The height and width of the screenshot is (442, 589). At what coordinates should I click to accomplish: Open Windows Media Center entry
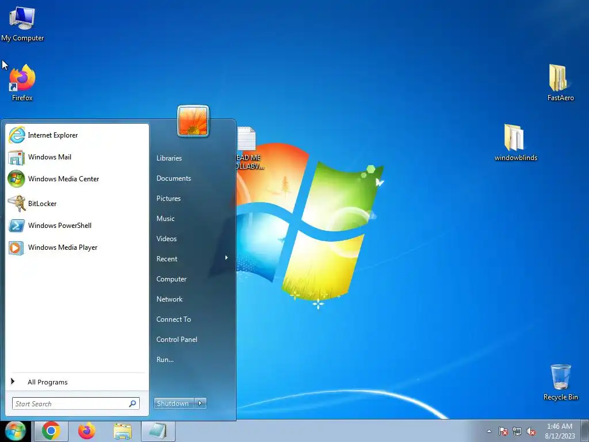[x=77, y=179]
